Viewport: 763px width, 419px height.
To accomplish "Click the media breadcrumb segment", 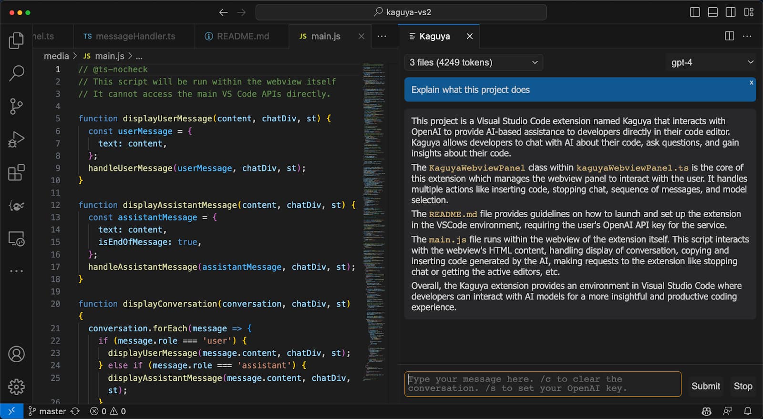I will click(x=56, y=56).
